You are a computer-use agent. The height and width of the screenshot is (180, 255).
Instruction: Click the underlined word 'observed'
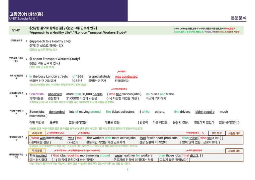pos(55,94)
